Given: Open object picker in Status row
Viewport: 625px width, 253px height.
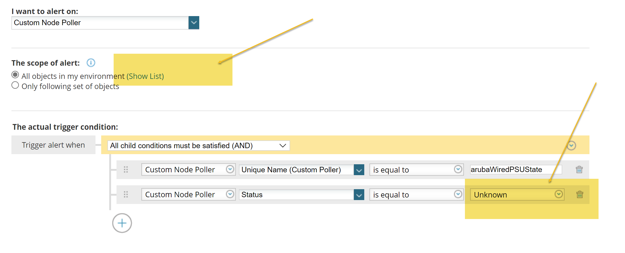Looking at the screenshot, I should pos(230,194).
